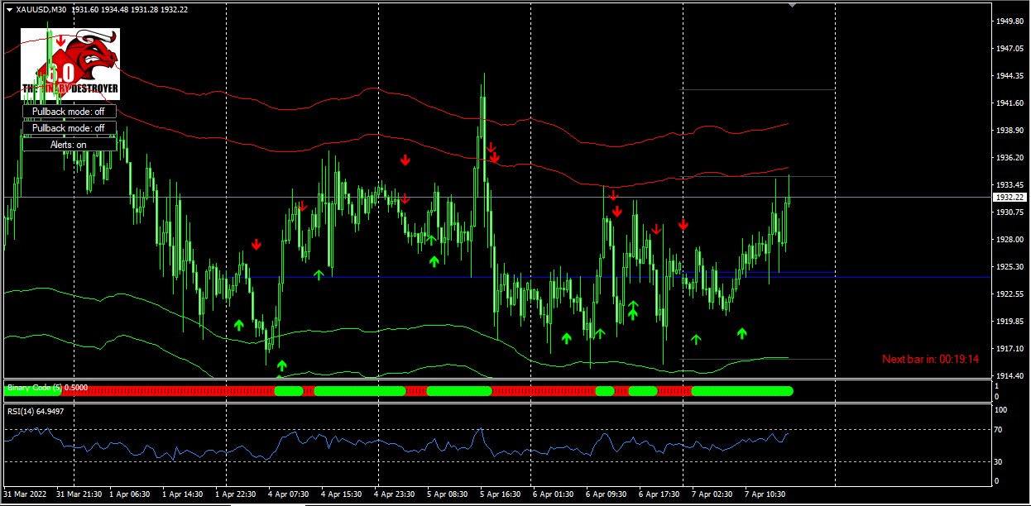Click the RSI scale level 30

pos(1000,461)
